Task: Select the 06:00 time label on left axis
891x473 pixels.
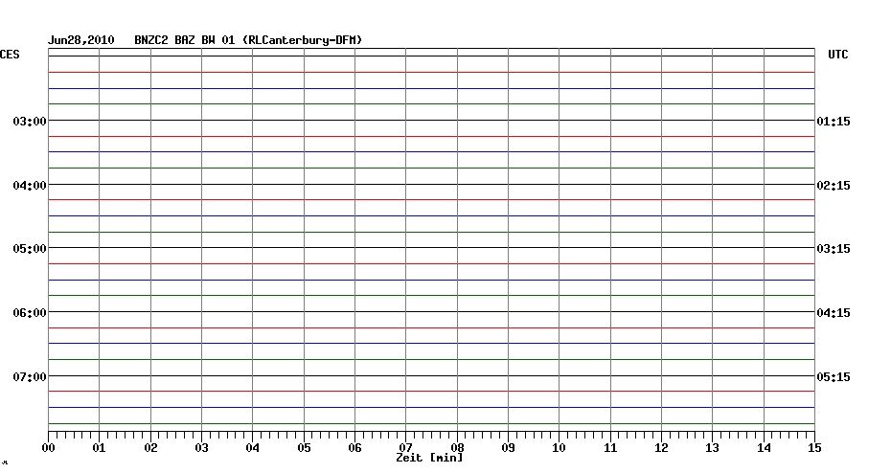Action: 30,313
